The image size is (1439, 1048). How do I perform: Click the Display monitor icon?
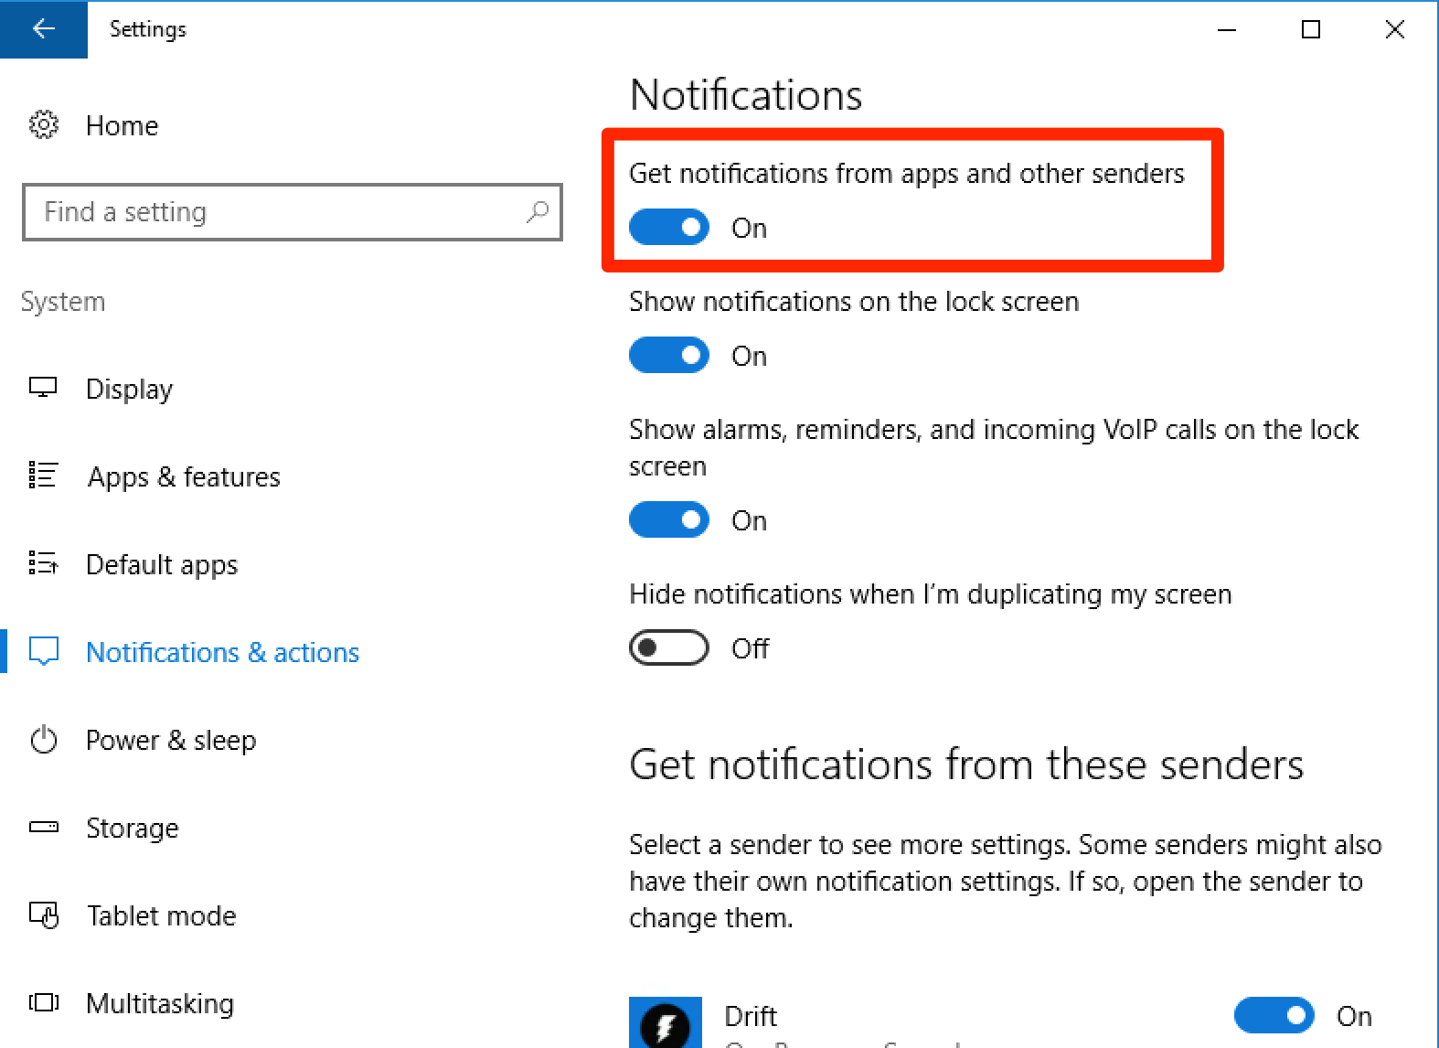pos(43,388)
